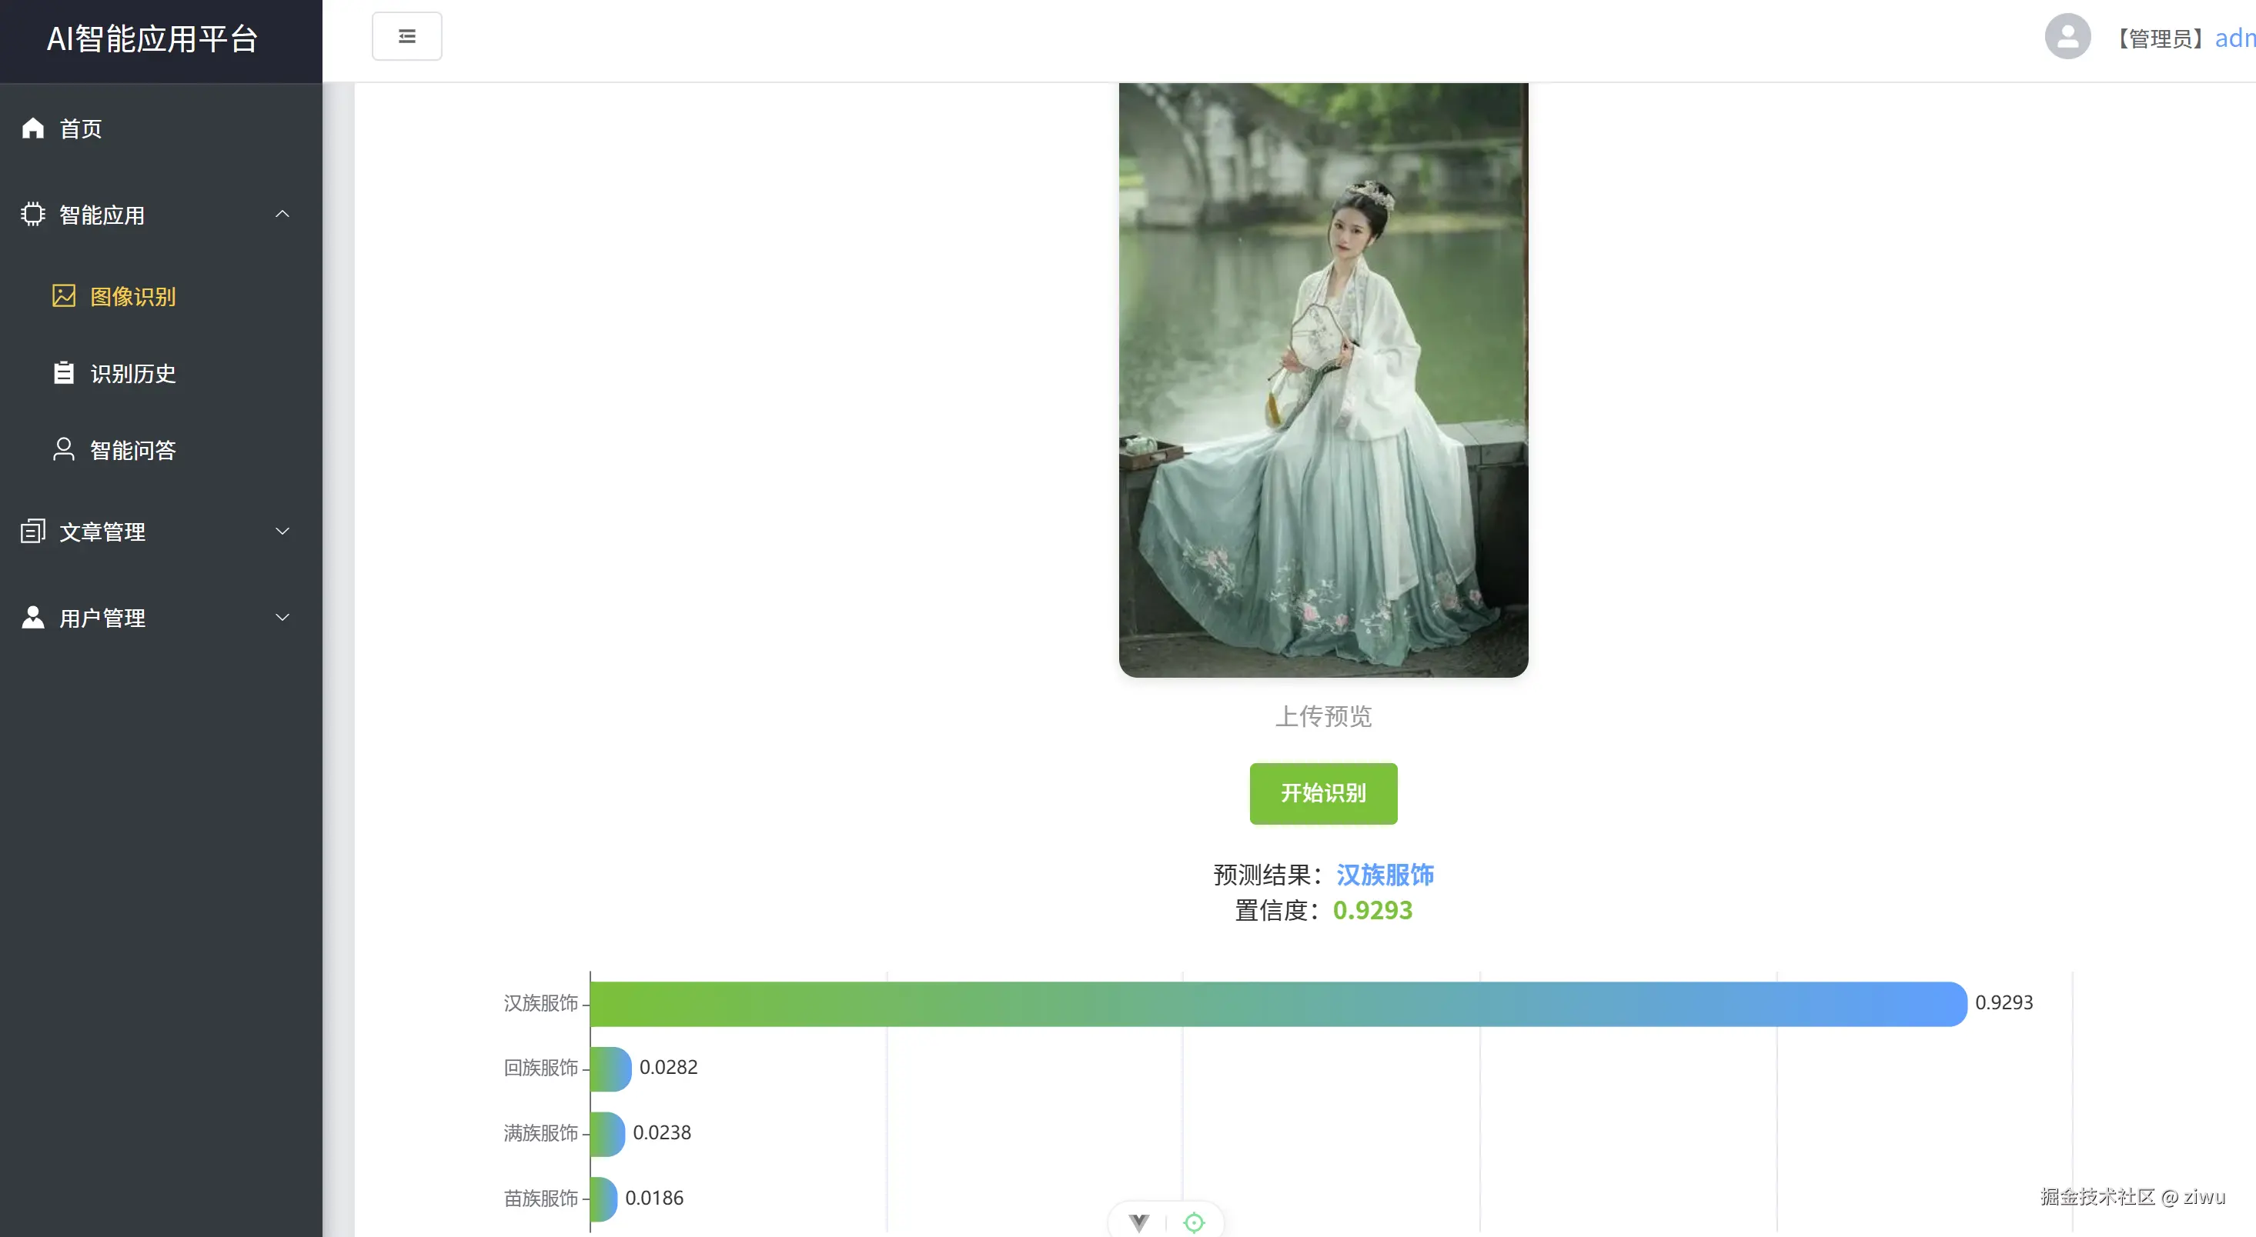2256x1237 pixels.
Task: Click the green inspector target icon
Action: [x=1194, y=1222]
